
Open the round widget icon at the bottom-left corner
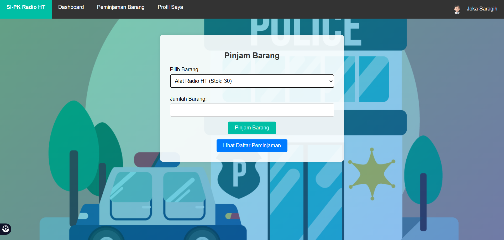6,229
